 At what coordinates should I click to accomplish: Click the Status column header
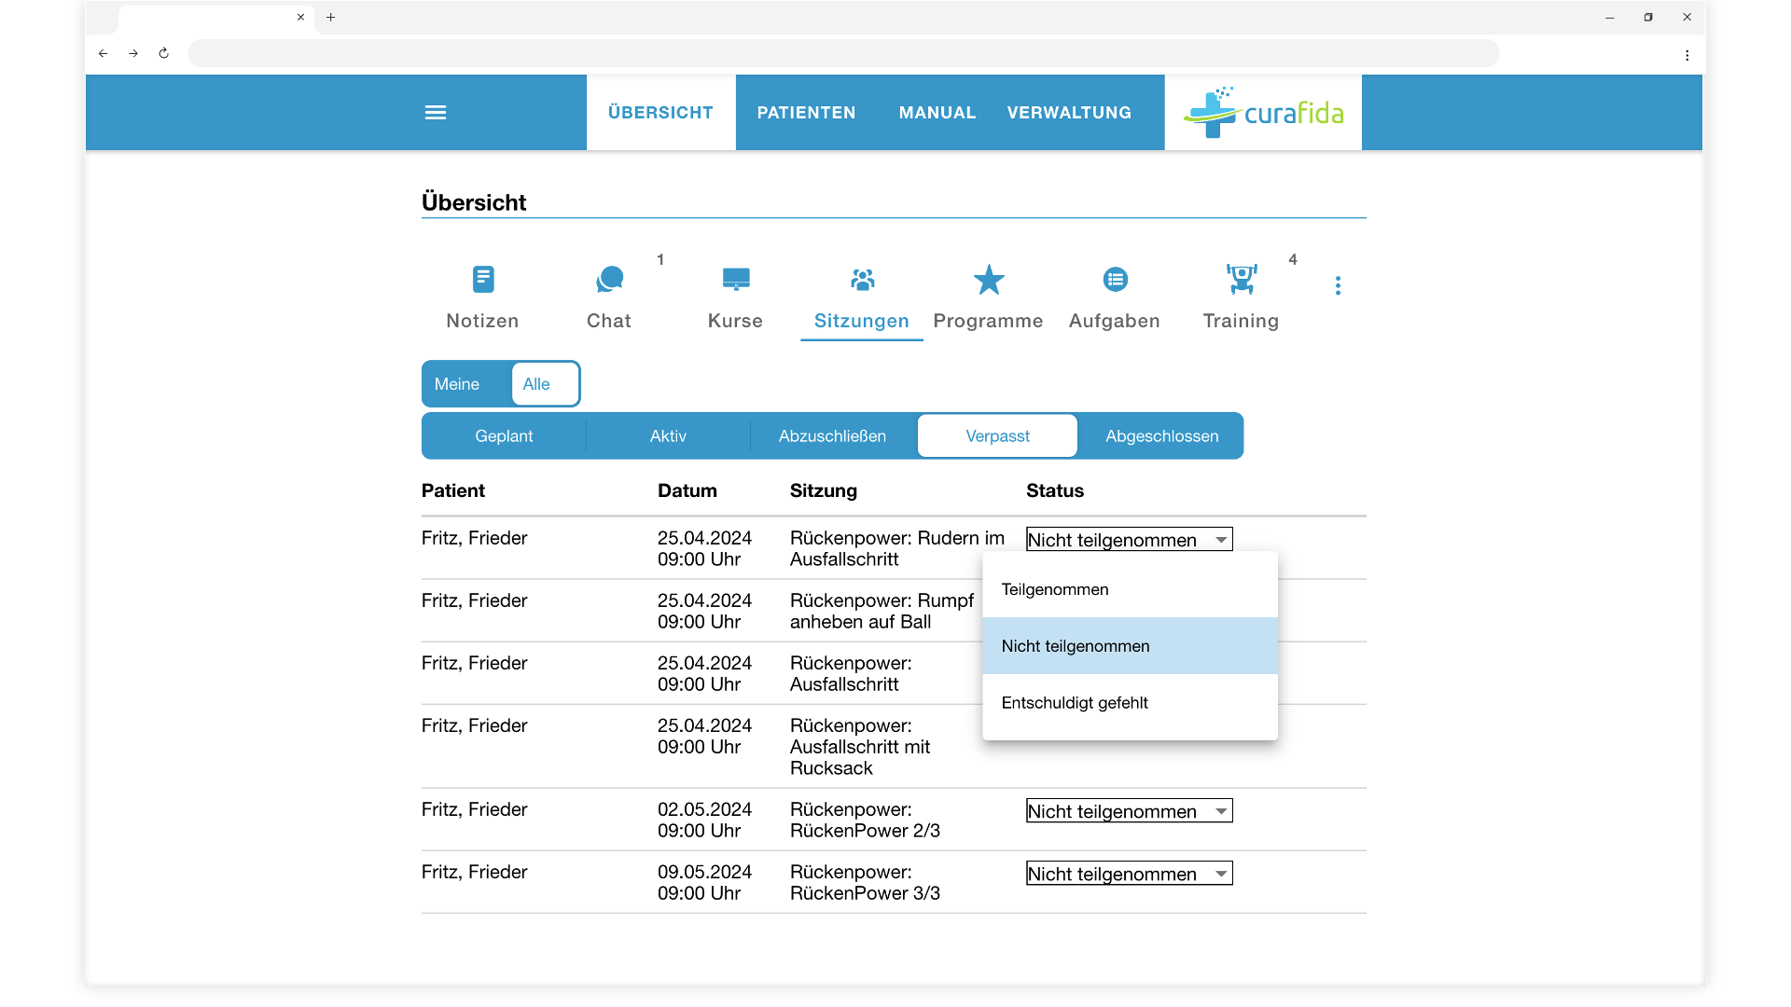click(1055, 490)
